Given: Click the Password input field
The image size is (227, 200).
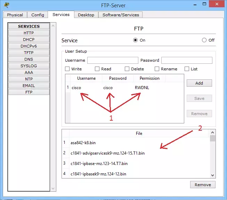Looking at the screenshot, I should point(187,60).
